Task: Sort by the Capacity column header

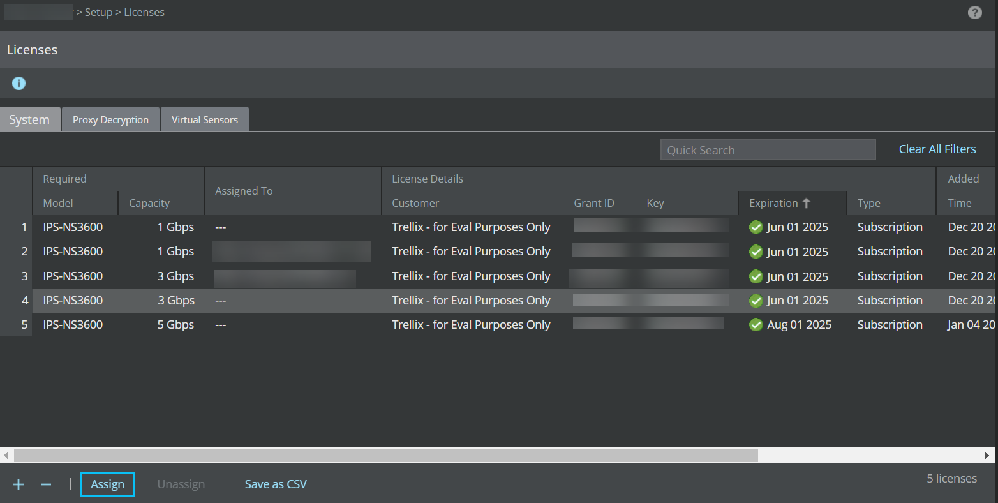Action: (161, 203)
